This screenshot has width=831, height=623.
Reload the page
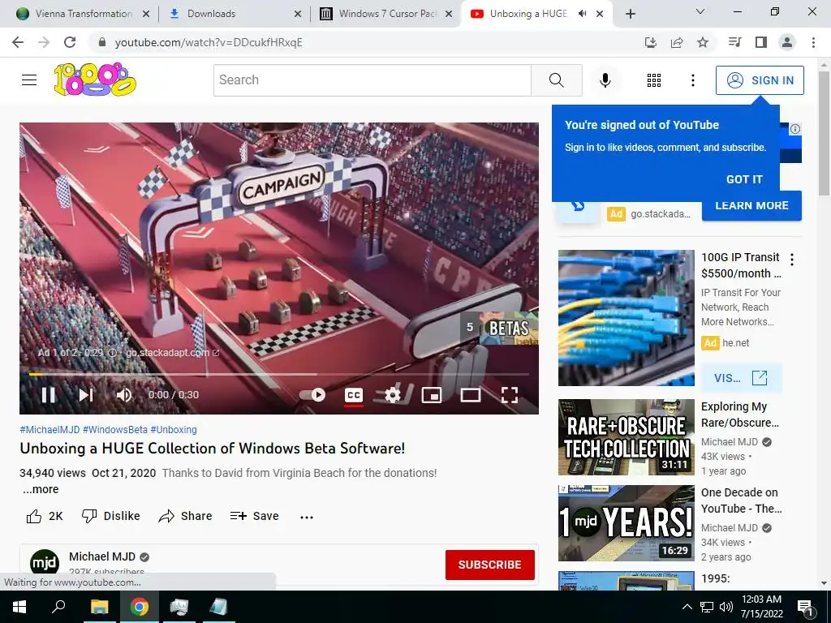[70, 42]
